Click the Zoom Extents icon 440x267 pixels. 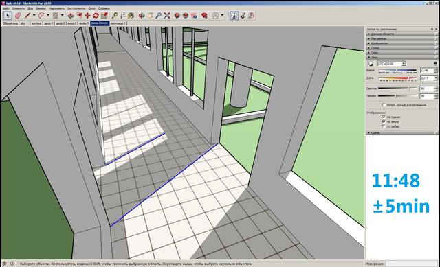(167, 16)
